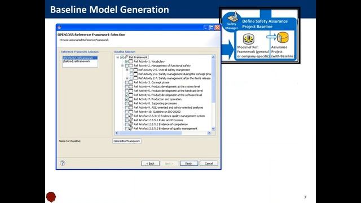Click the activity icon of Ref Activity 2-6

(135, 74)
